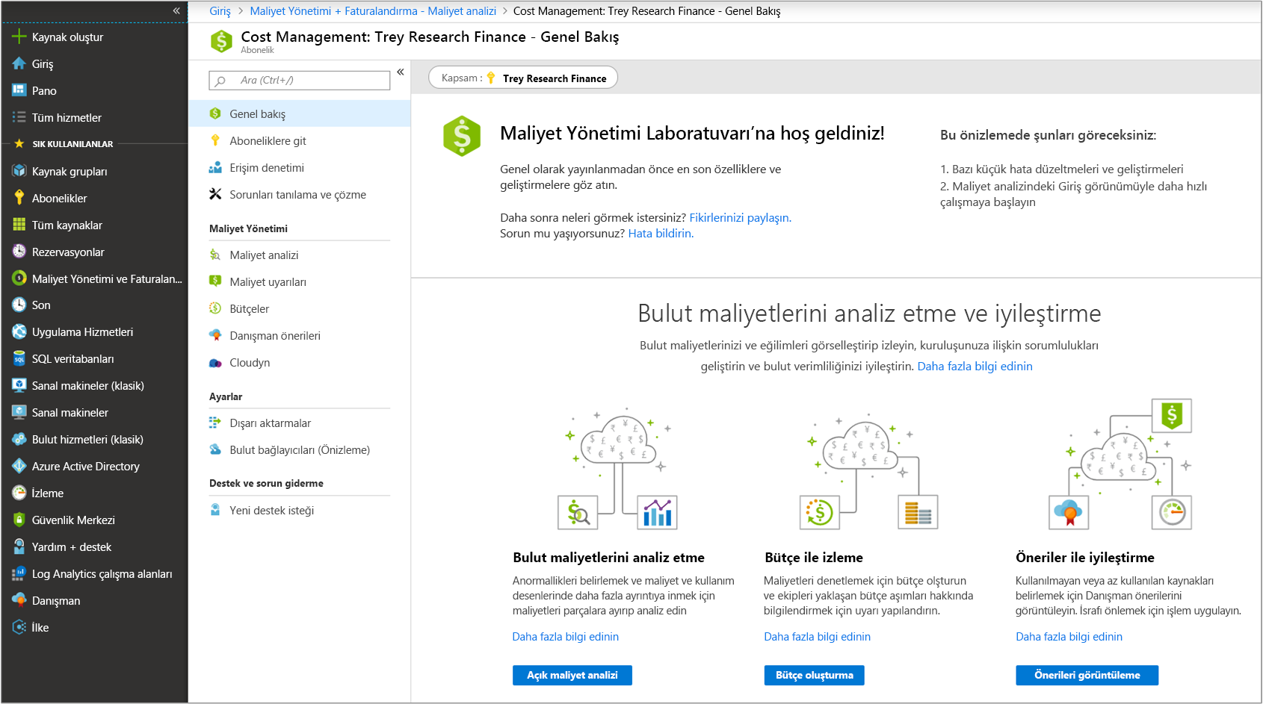Click the İzleme monitor icon
The image size is (1263, 704).
[19, 493]
